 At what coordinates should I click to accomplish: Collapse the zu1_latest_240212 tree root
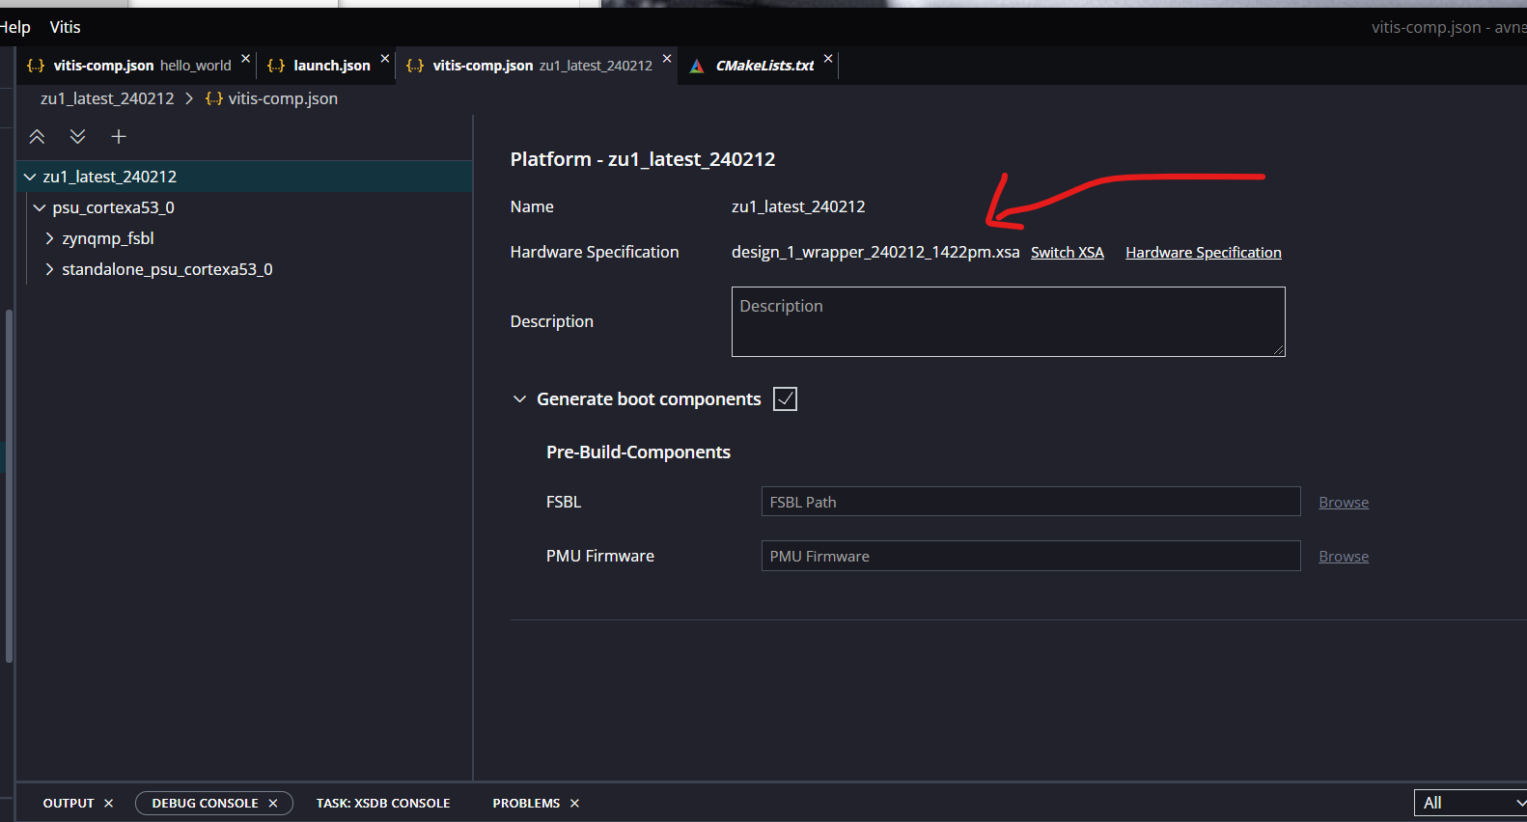point(30,178)
